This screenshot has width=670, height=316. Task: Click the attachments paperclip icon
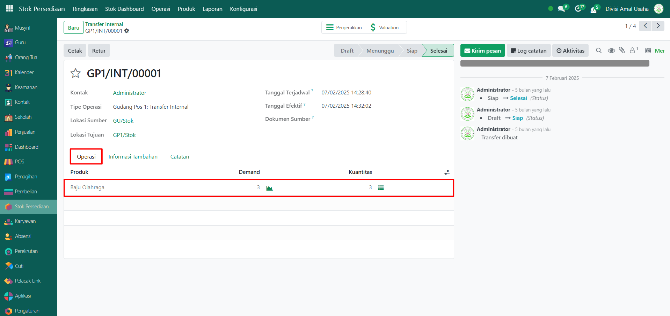click(x=622, y=50)
